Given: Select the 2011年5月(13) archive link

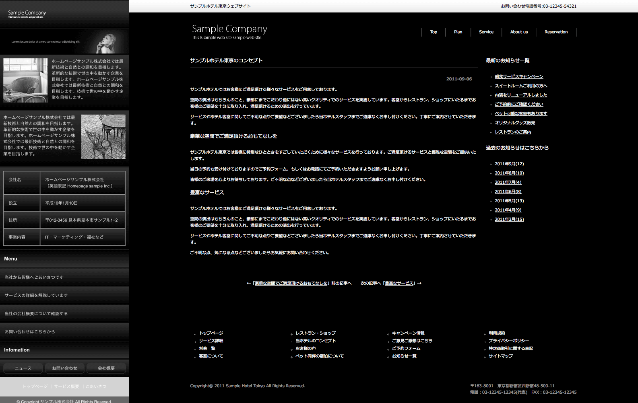Looking at the screenshot, I should 509,201.
